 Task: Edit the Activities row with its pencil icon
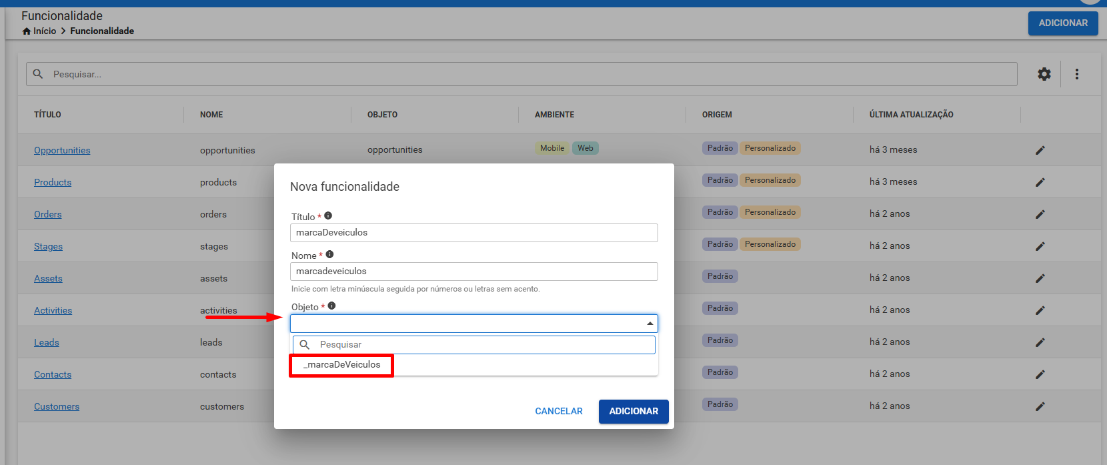1040,310
